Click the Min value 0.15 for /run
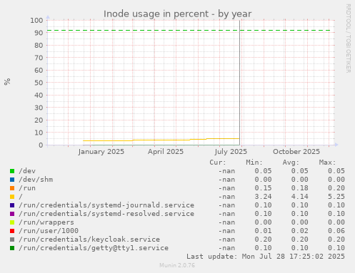Viewport: 355px width, 273px height. pyautogui.click(x=263, y=188)
